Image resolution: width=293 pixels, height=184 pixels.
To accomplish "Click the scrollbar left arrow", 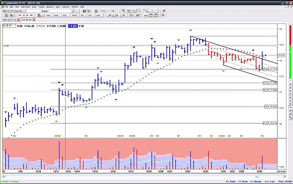I will [x=4, y=176].
